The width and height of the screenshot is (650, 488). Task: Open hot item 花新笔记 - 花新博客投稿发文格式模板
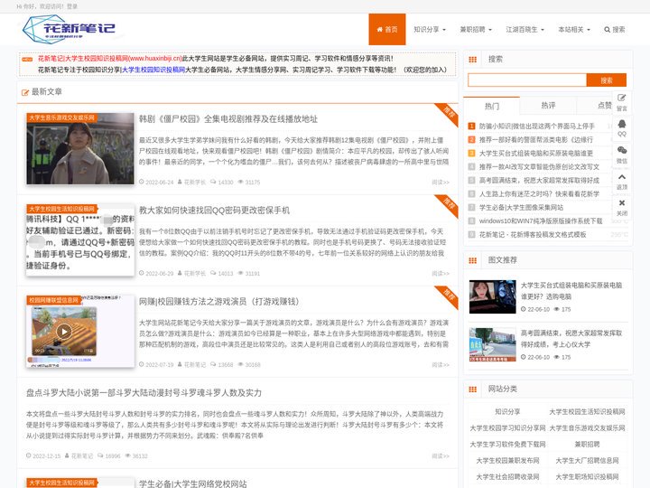pyautogui.click(x=533, y=234)
